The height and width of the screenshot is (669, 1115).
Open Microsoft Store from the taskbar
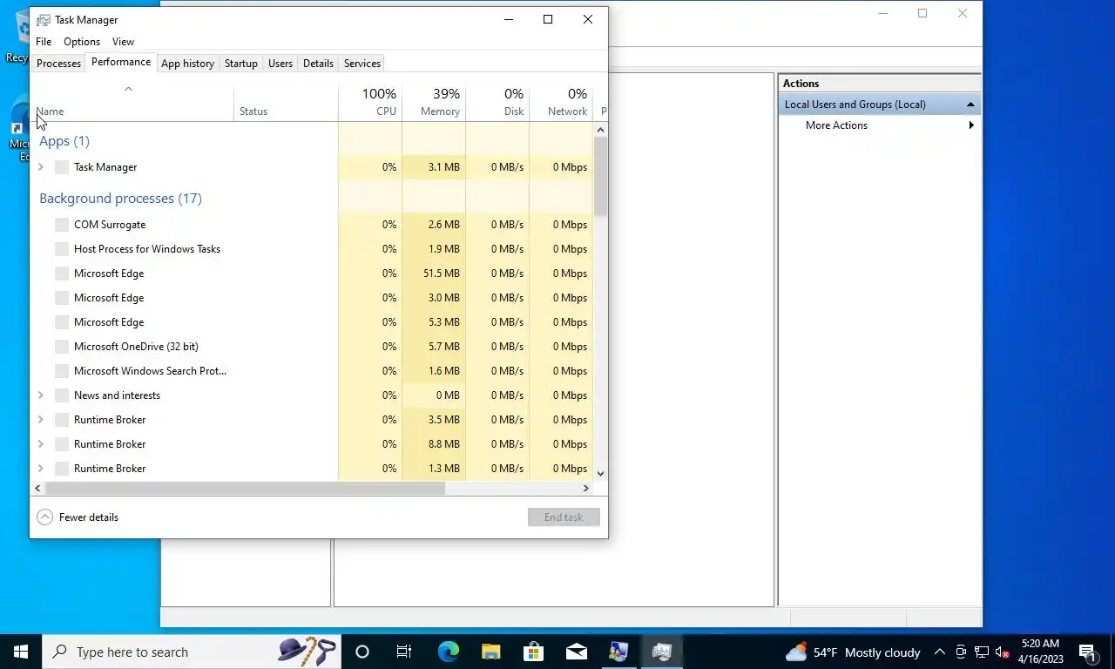pyautogui.click(x=533, y=652)
